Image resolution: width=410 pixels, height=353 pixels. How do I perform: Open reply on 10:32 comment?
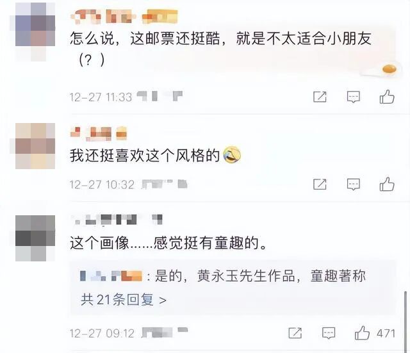(x=353, y=185)
